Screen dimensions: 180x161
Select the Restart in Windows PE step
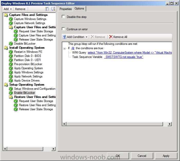[28, 52]
